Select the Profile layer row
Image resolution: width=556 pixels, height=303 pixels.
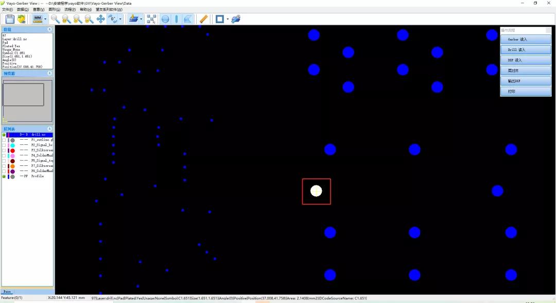coord(27,176)
